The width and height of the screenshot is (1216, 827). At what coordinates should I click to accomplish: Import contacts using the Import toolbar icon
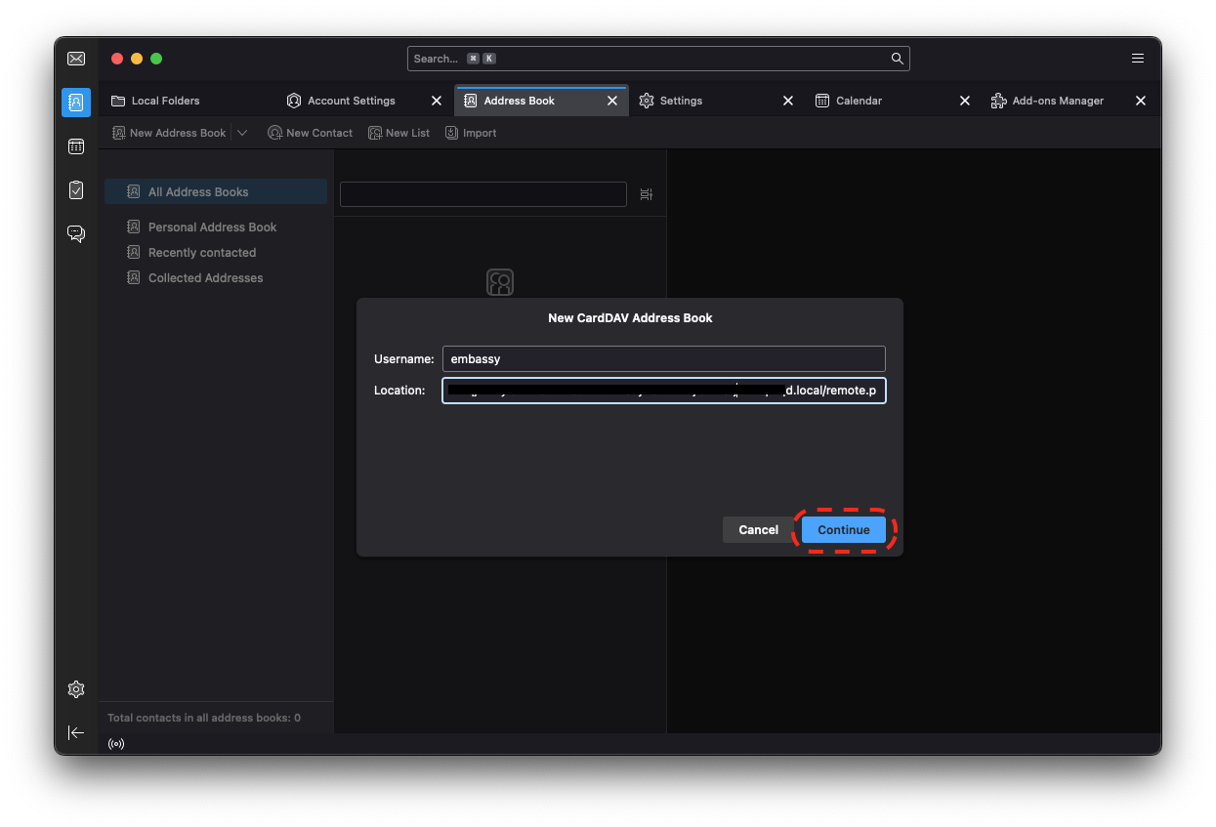coord(470,132)
